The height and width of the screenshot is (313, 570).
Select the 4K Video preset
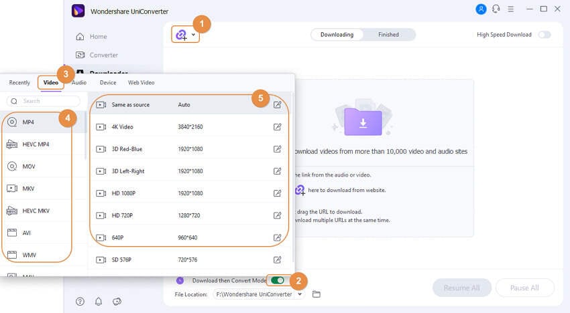(189, 127)
